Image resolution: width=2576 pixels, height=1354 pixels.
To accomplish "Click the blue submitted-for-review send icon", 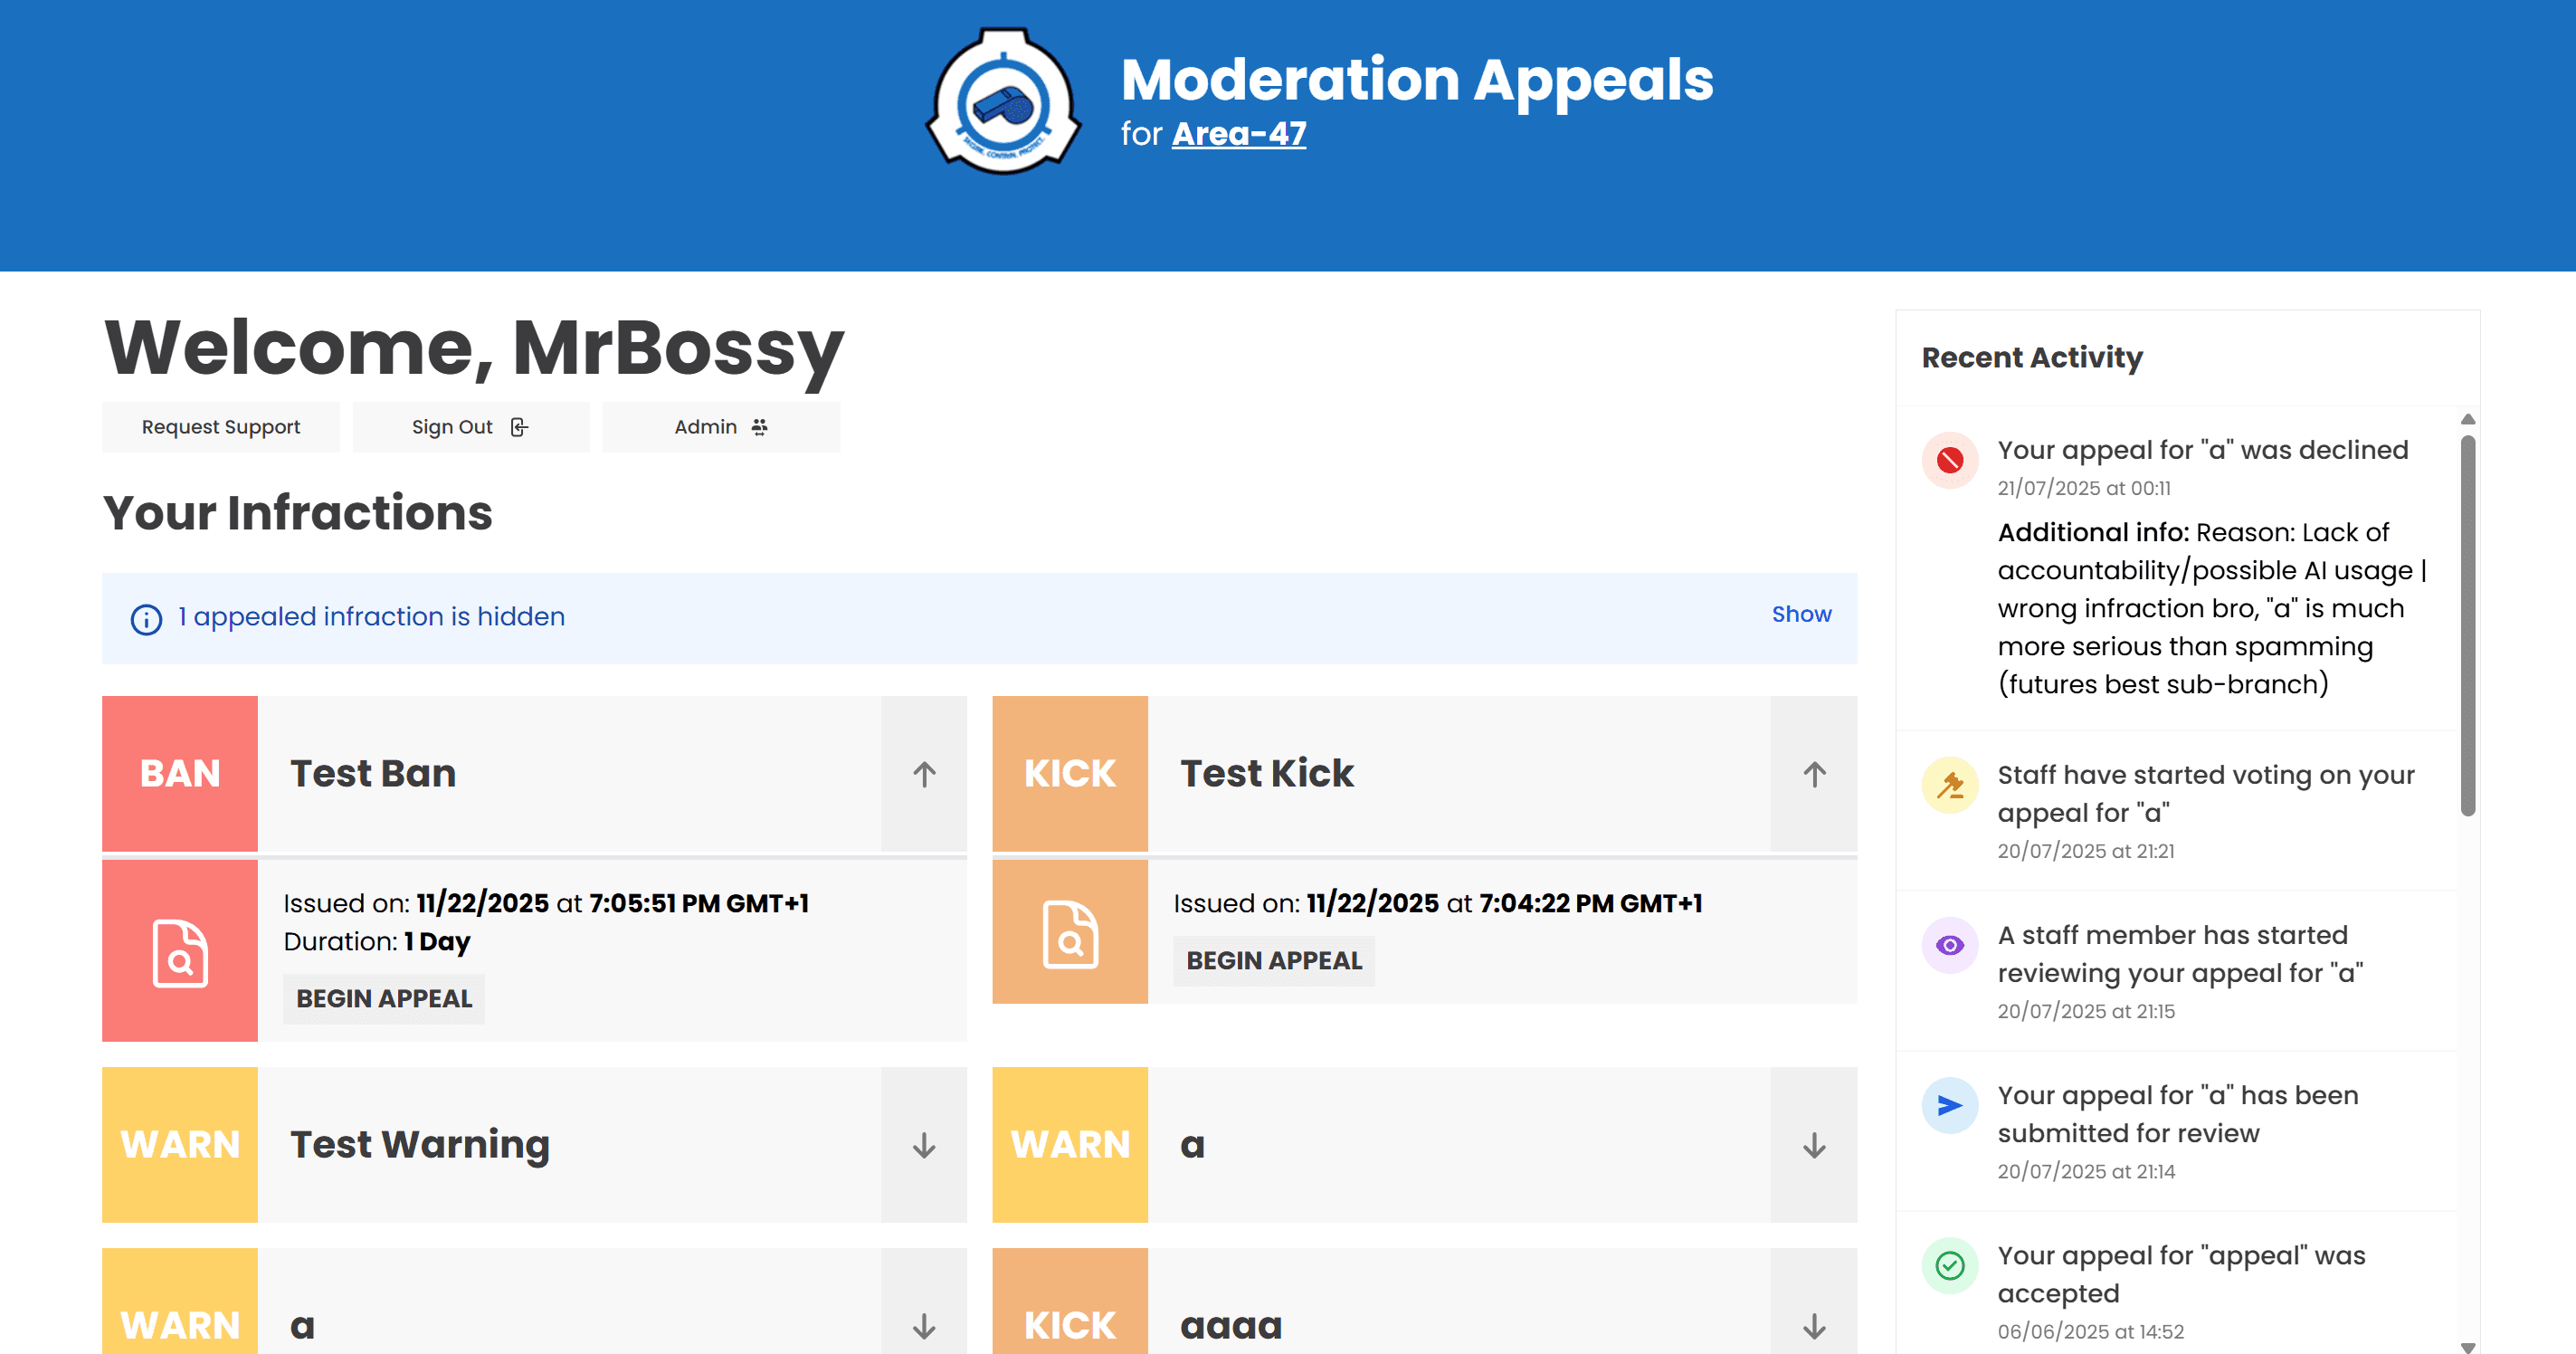I will click(1948, 1106).
